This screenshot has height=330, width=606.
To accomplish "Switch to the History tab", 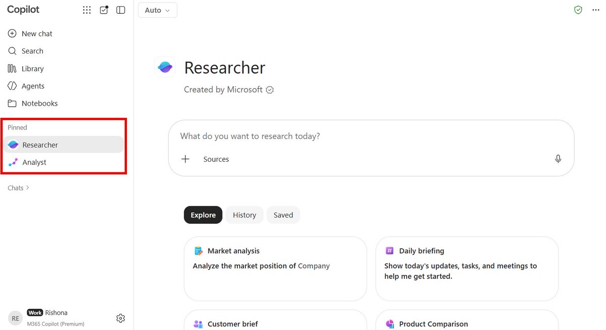I will point(244,215).
